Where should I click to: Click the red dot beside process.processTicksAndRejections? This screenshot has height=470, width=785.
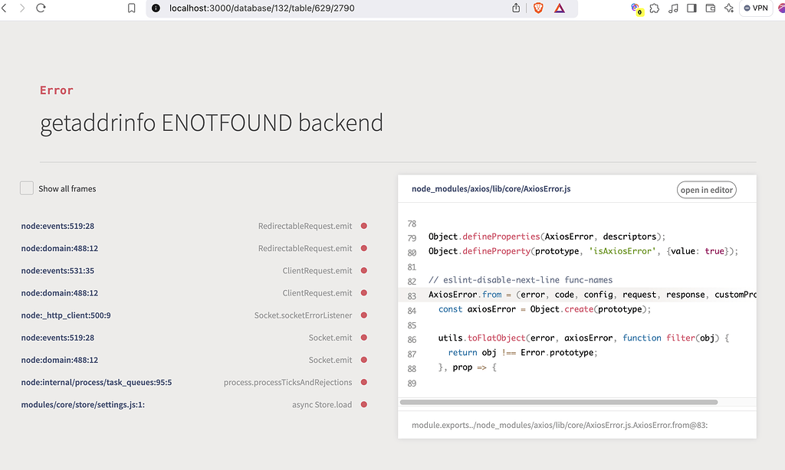tap(364, 383)
